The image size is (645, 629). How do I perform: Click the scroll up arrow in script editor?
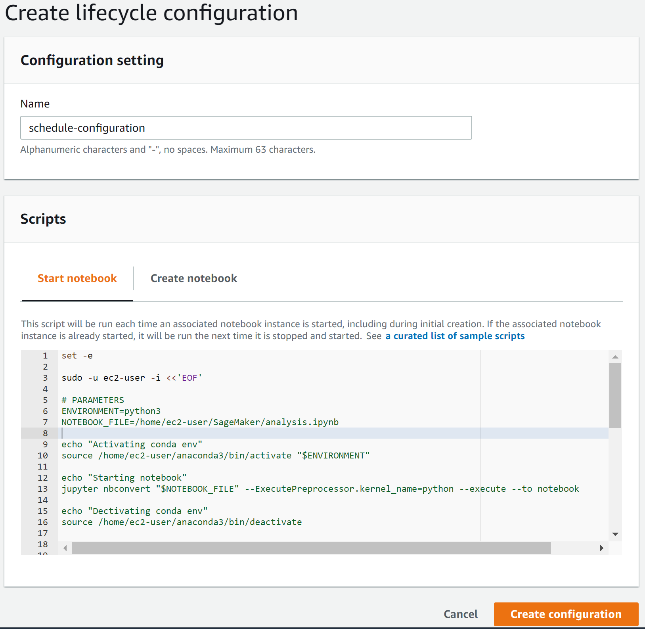coord(615,357)
